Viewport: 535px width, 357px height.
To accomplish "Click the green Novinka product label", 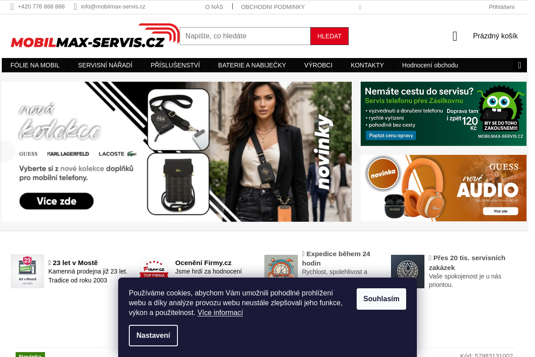I will [x=30, y=355].
